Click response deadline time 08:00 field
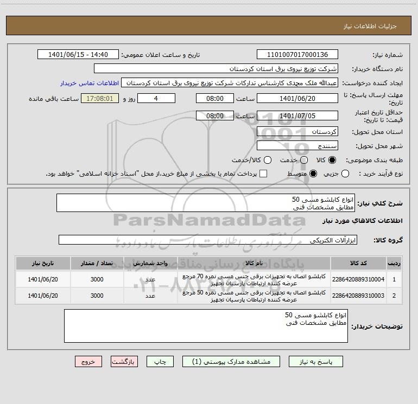The width and height of the screenshot is (418, 404). [215, 98]
